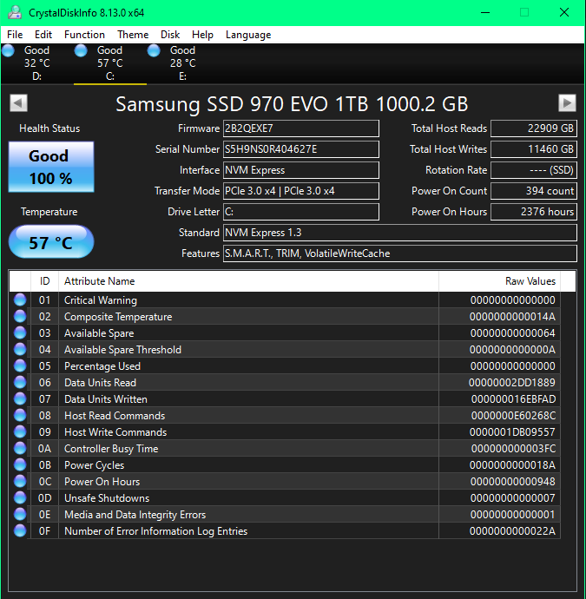
Task: Click the Standard field NVM Express 1.3
Action: (x=400, y=233)
